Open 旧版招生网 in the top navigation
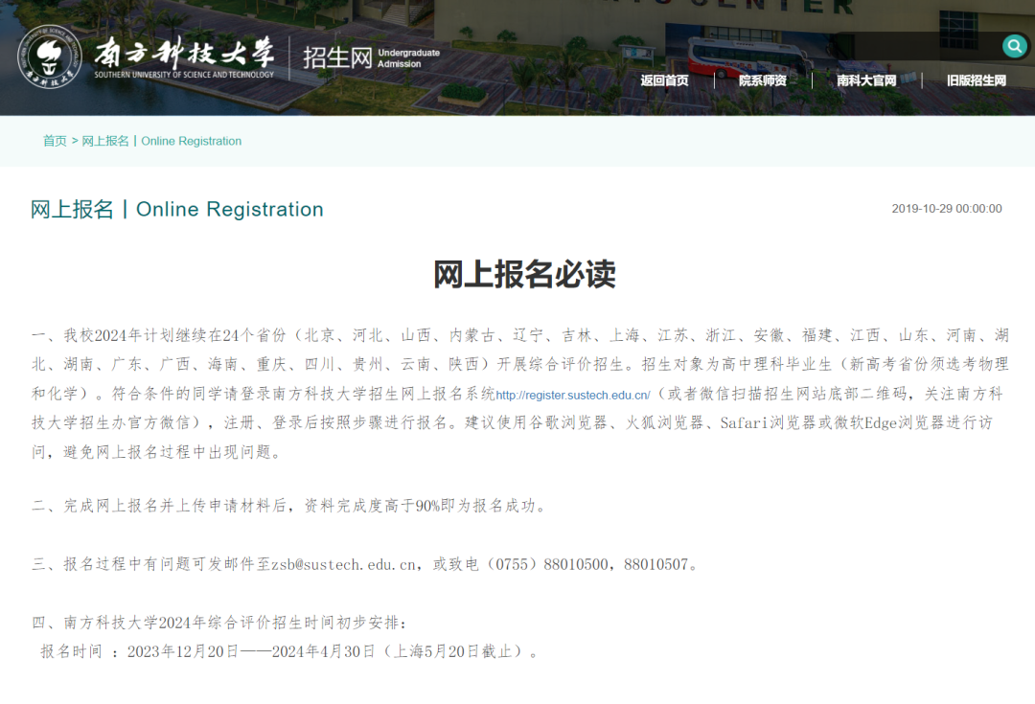This screenshot has width=1035, height=704. tap(977, 80)
